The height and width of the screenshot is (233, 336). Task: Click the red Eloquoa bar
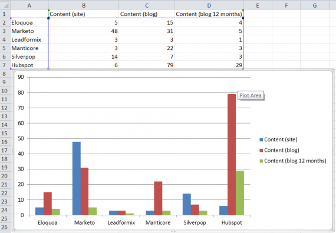[48, 204]
